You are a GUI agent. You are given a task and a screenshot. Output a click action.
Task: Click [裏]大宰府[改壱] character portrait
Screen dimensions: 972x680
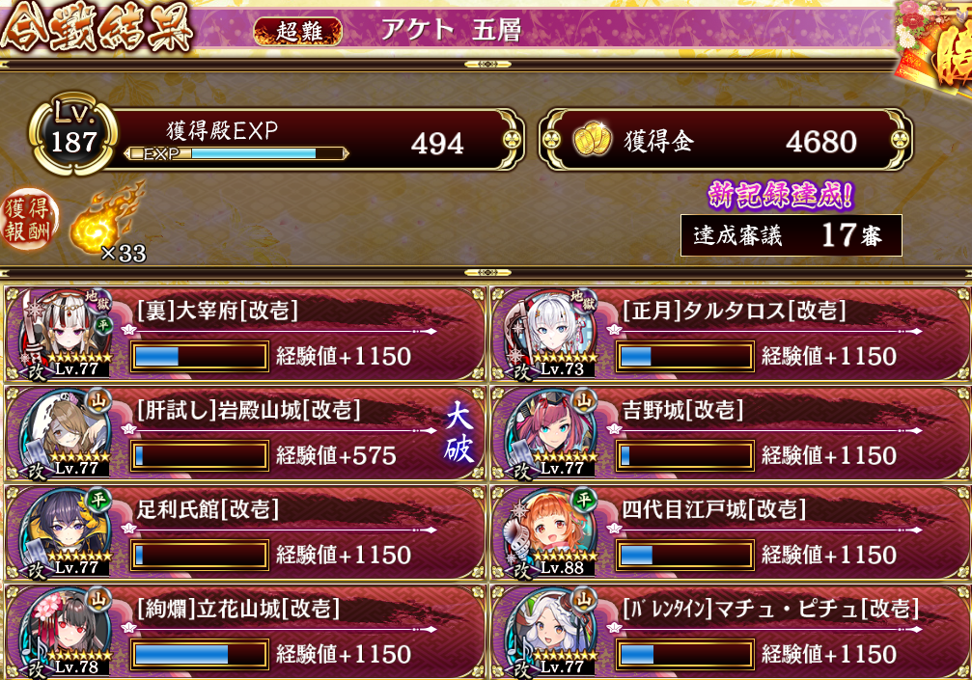click(x=64, y=334)
